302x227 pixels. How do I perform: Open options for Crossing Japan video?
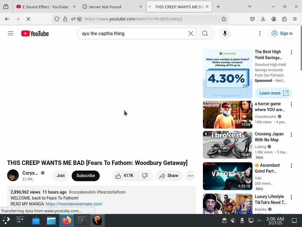coord(291,134)
